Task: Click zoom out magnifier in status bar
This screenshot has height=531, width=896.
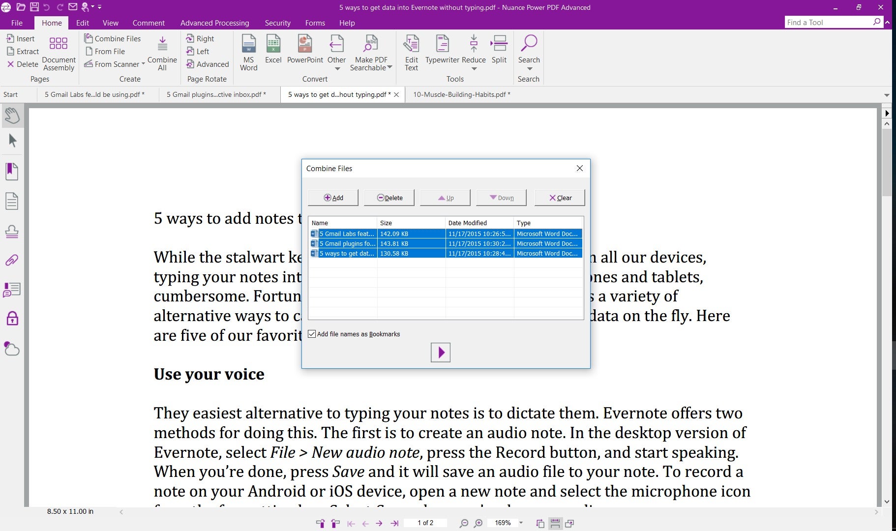Action: pos(464,523)
